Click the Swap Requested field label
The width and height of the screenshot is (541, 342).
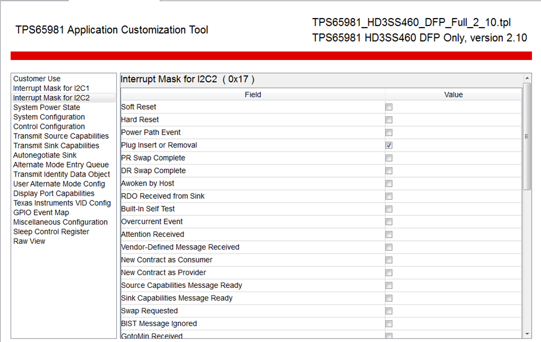click(x=150, y=311)
